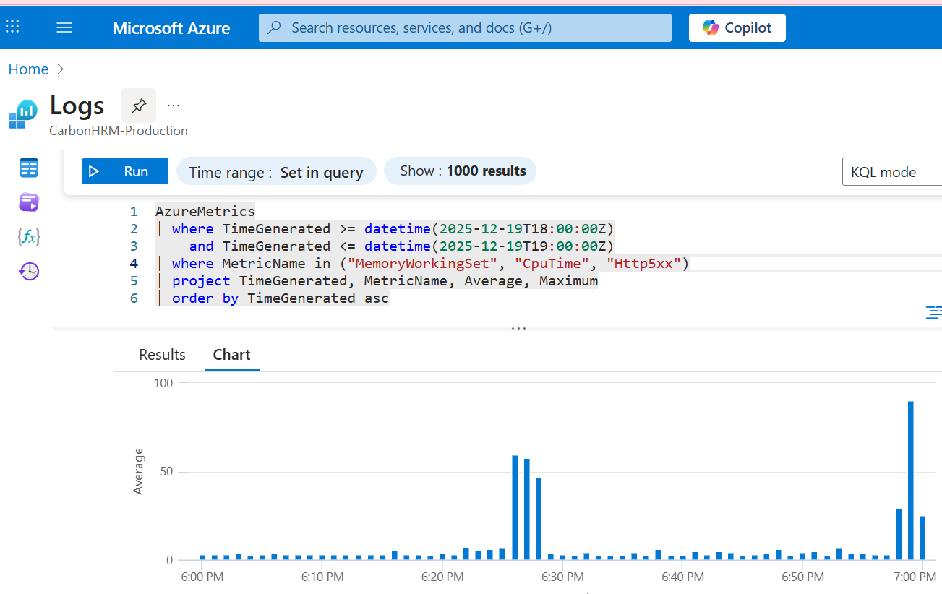The width and height of the screenshot is (942, 594).
Task: Focus the Azure search resources box
Action: pos(465,27)
